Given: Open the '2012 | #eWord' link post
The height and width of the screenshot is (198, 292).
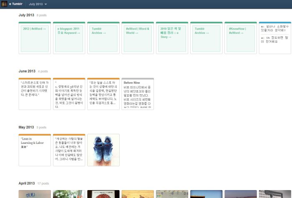Looking at the screenshot, I should pos(35,38).
